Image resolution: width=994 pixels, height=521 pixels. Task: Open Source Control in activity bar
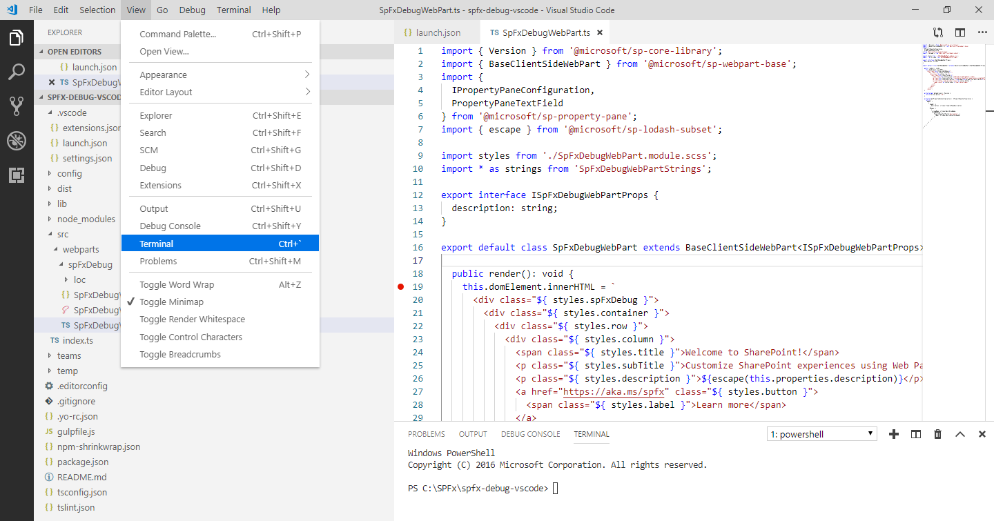(x=17, y=106)
